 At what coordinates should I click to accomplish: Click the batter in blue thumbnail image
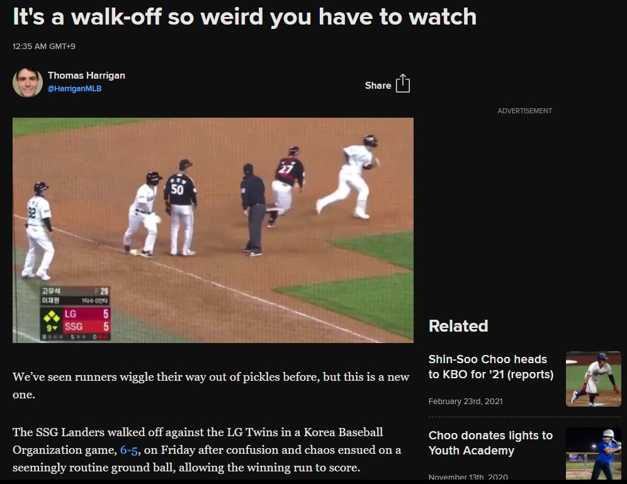594,453
